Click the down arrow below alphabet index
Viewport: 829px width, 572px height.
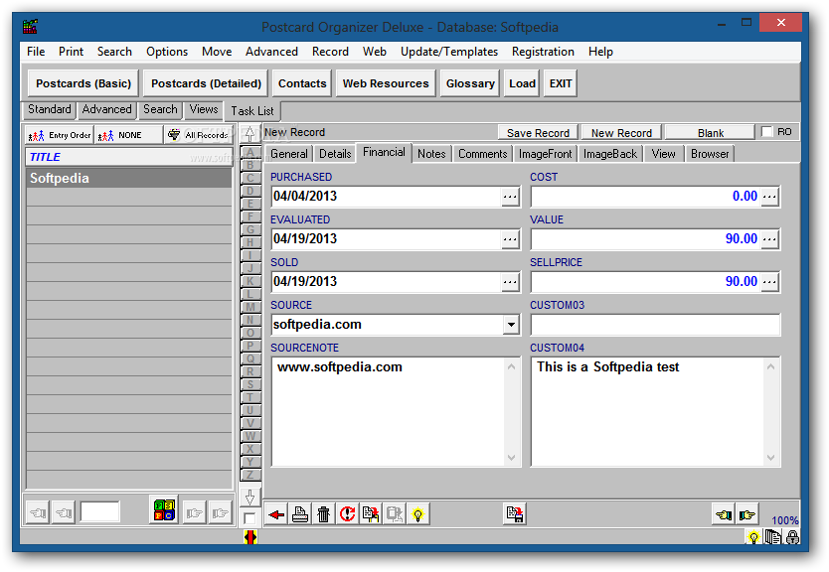pos(249,497)
